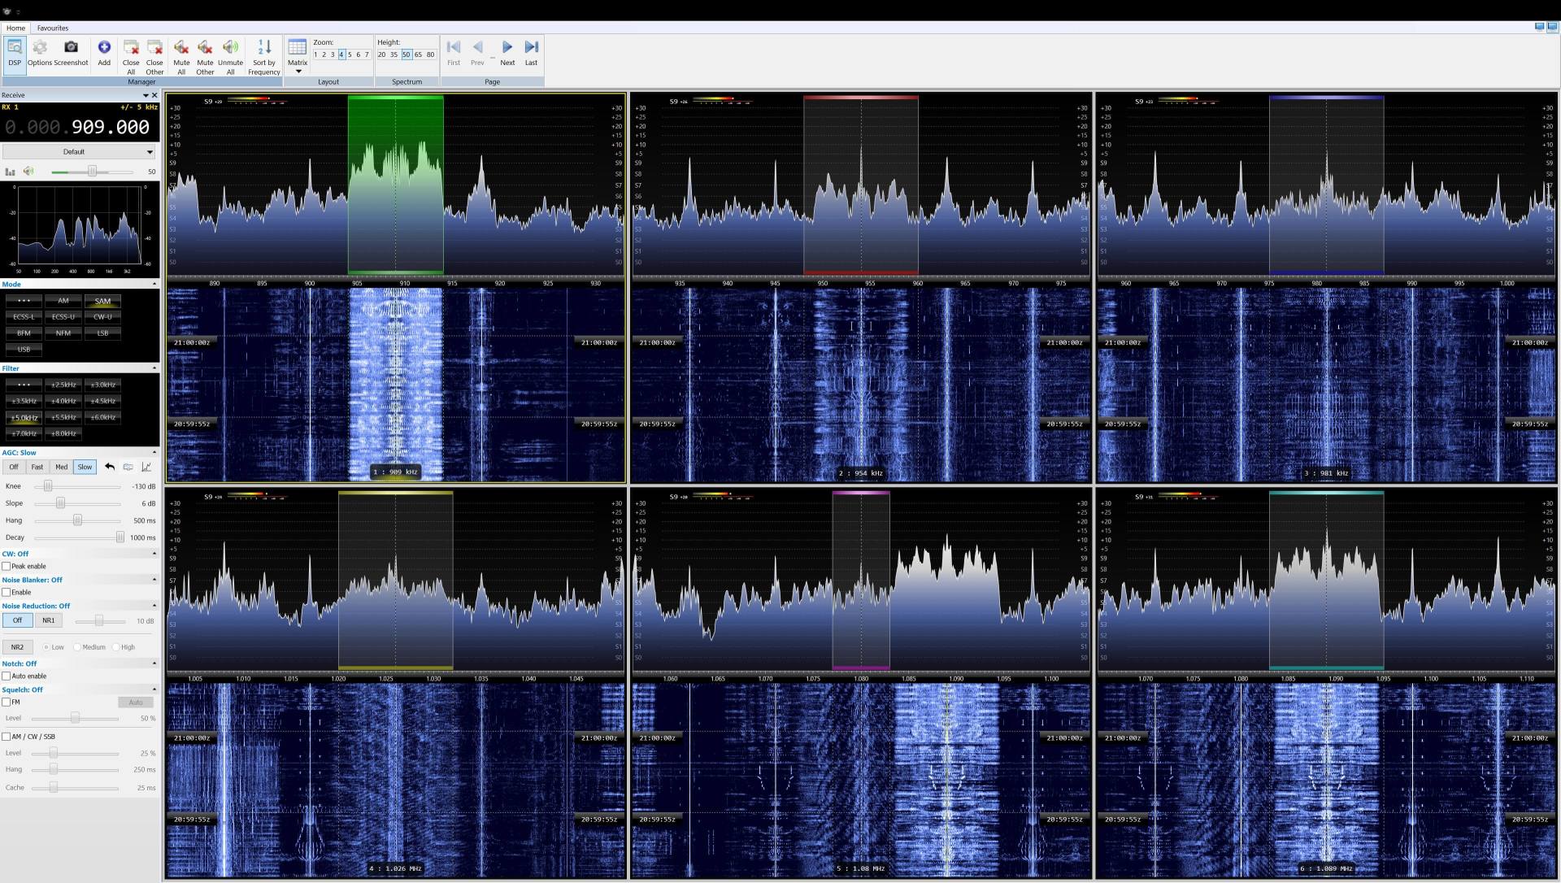Open the DSP panel

pos(14,54)
